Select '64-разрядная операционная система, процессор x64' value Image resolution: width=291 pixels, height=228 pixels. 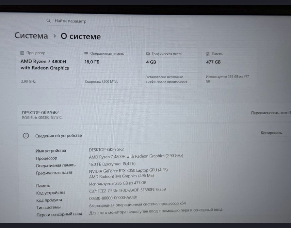coord(137,204)
